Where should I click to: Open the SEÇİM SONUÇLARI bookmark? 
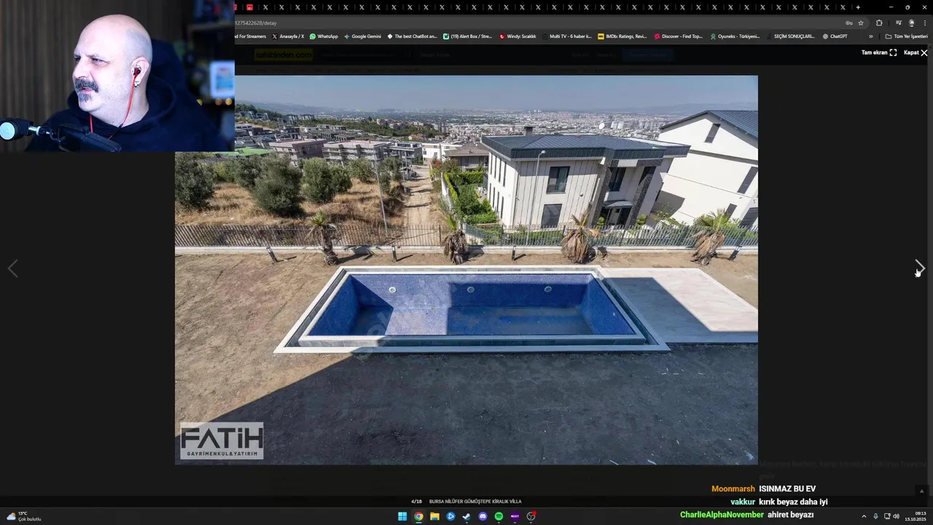790,36
